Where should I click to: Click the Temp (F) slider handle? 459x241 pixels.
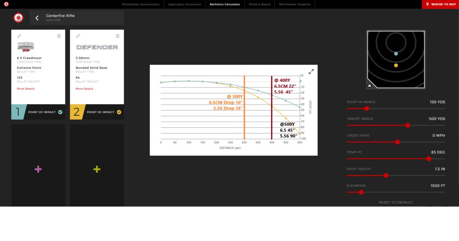click(429, 159)
